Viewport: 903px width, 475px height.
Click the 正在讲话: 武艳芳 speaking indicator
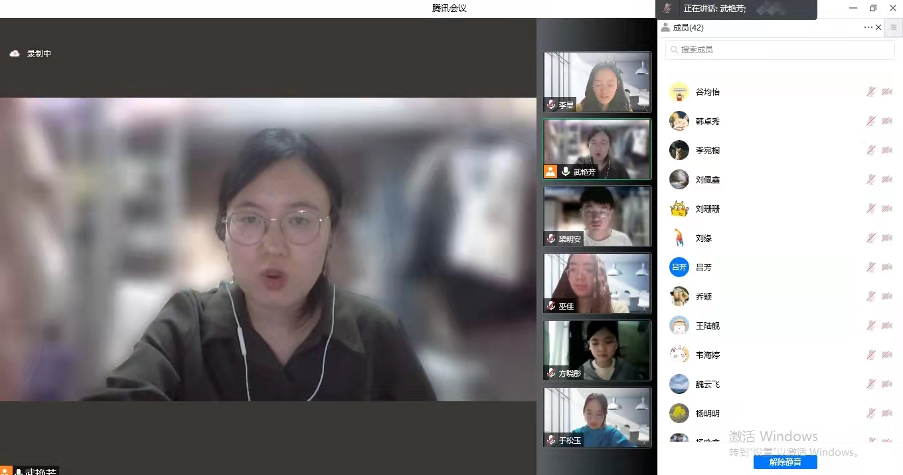coord(714,9)
